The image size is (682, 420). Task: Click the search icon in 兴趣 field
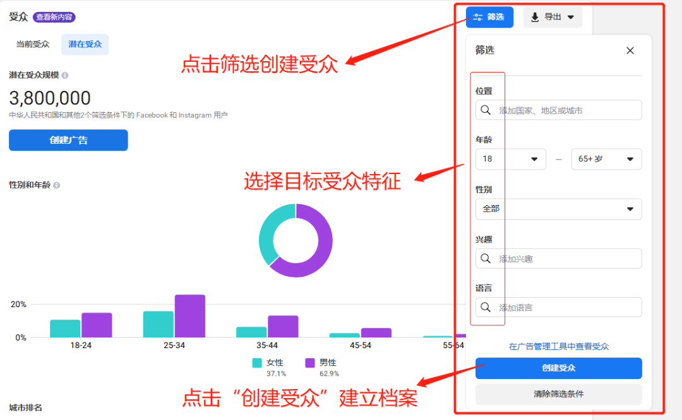tap(486, 259)
